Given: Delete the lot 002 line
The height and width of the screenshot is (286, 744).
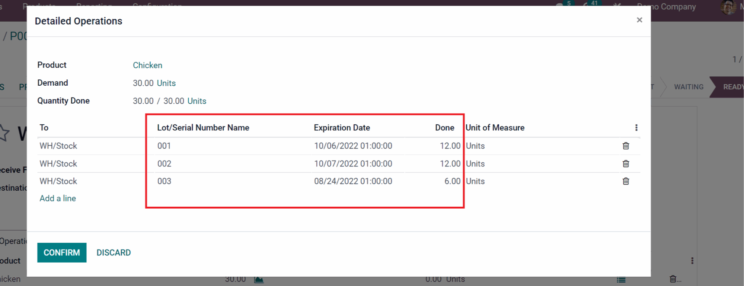Looking at the screenshot, I should pyautogui.click(x=626, y=163).
